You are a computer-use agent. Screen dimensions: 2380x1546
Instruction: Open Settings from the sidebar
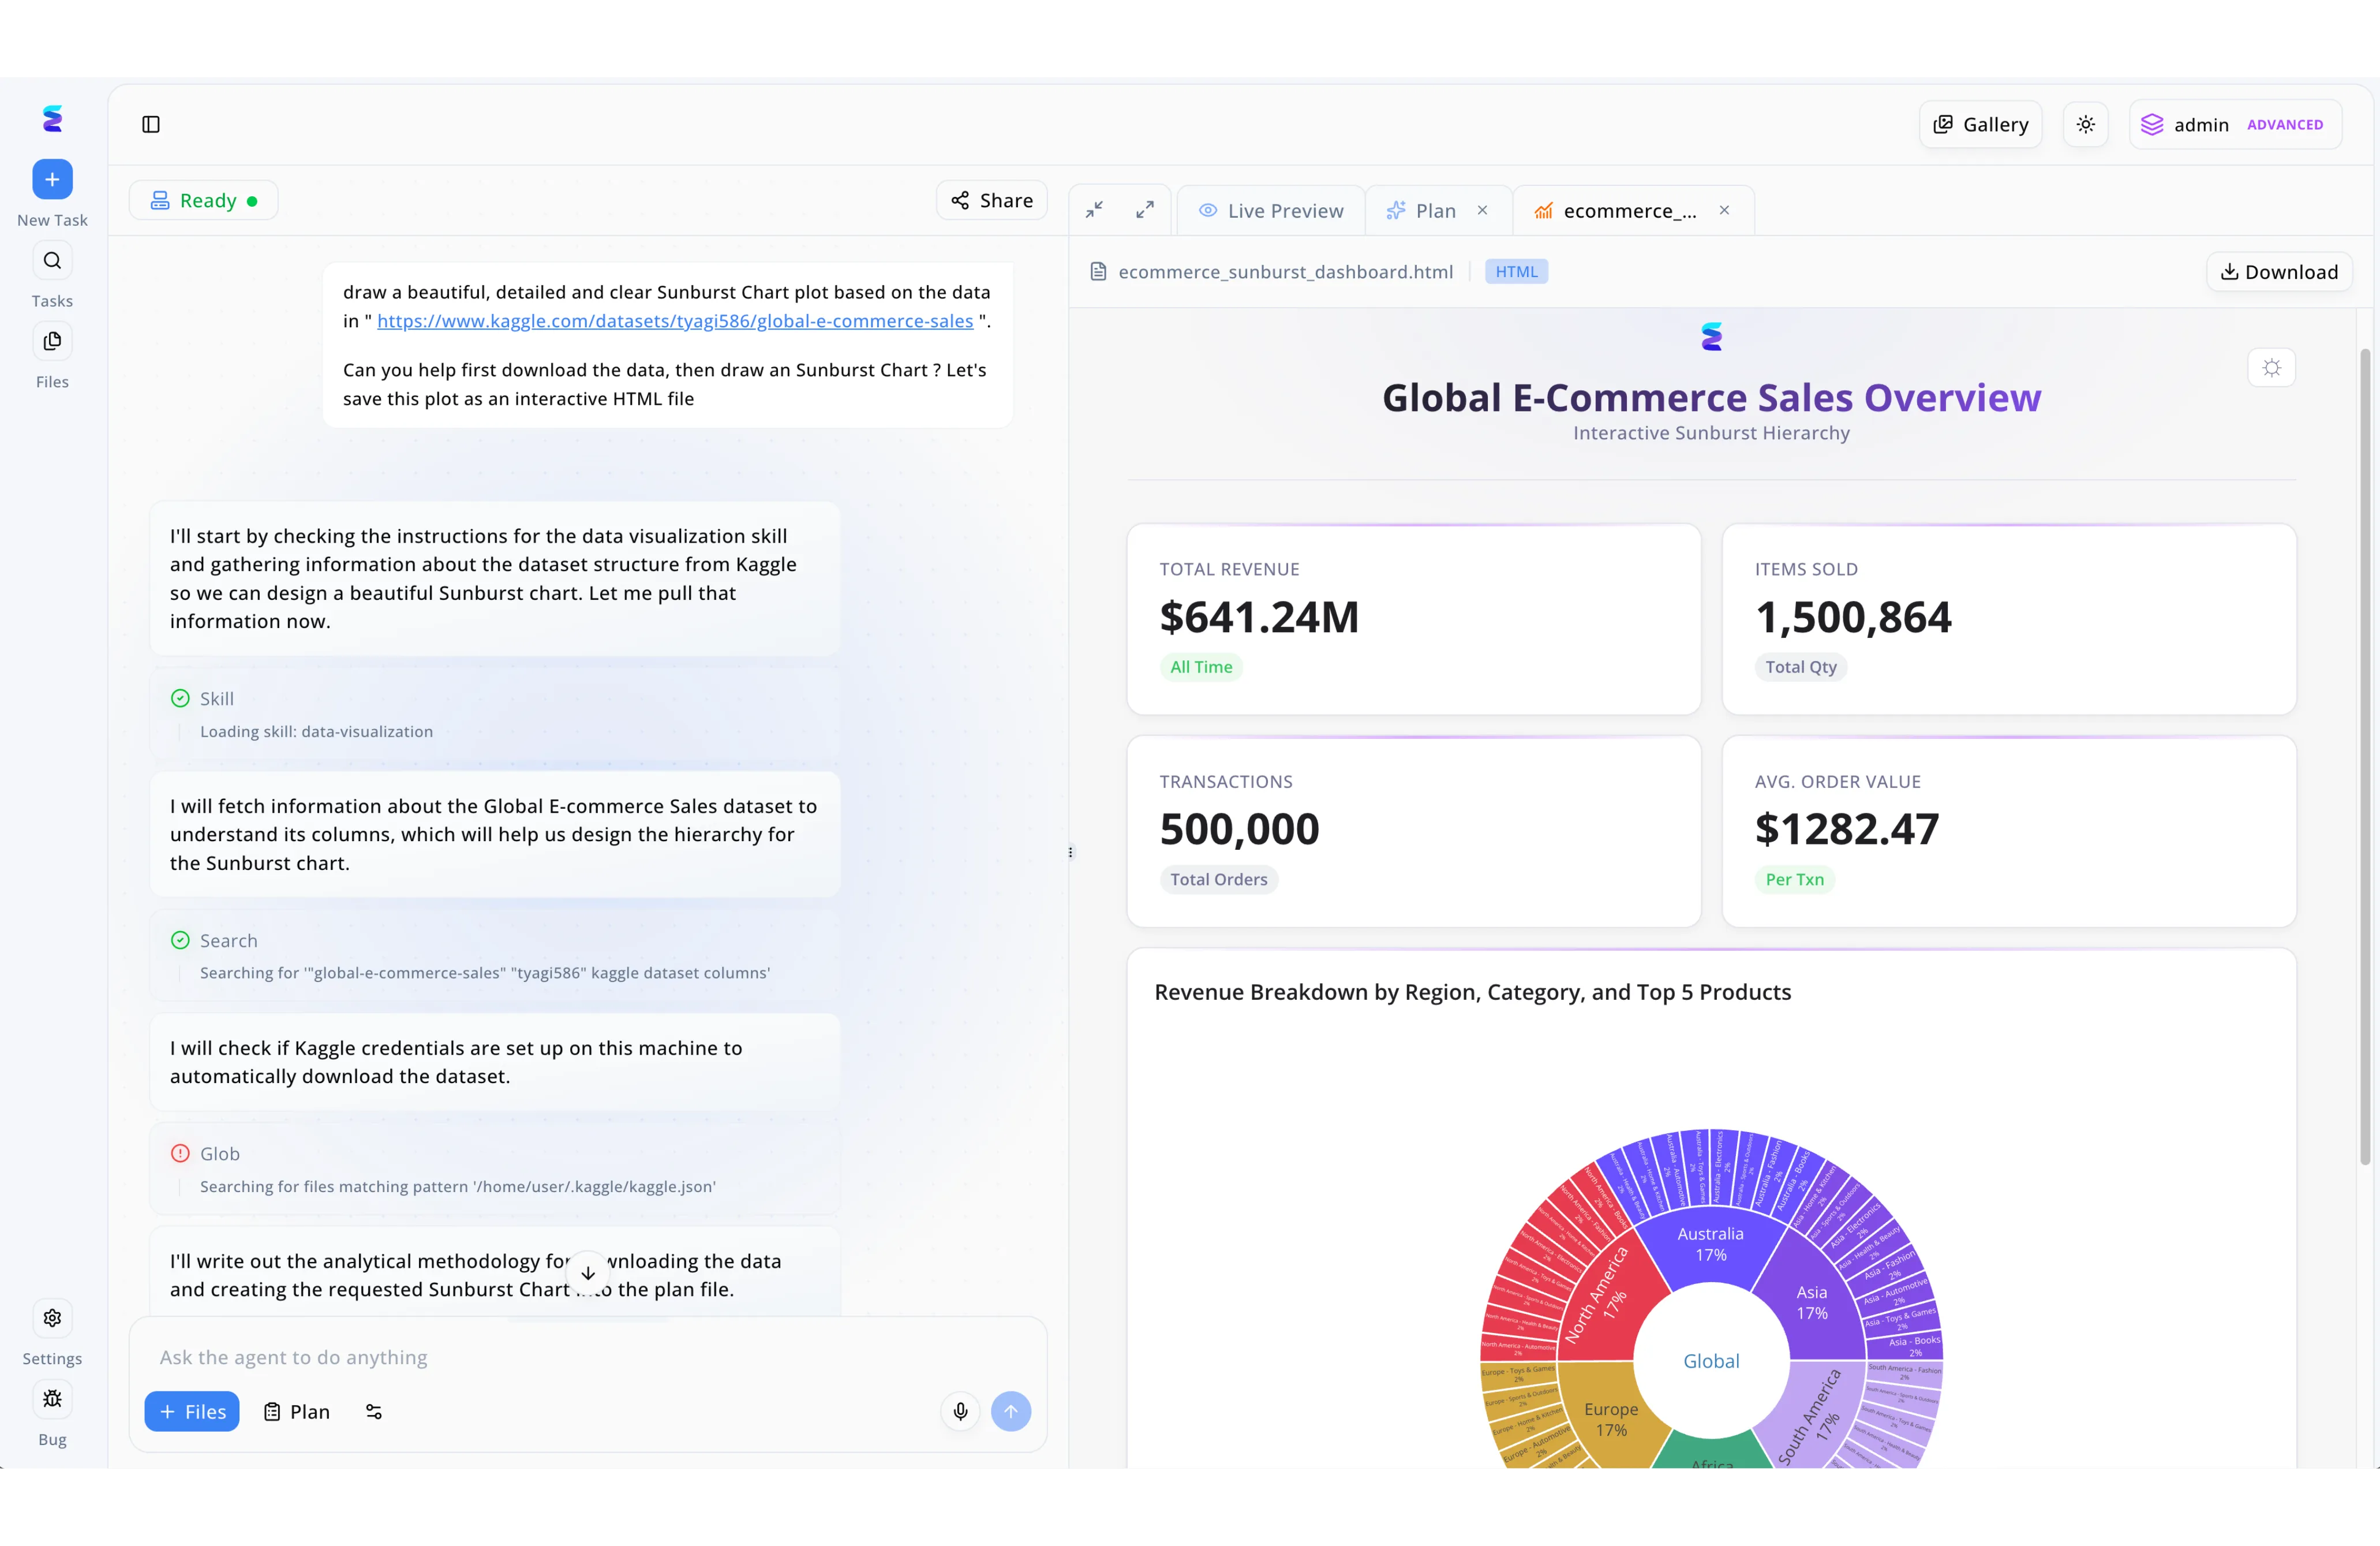click(x=52, y=1320)
